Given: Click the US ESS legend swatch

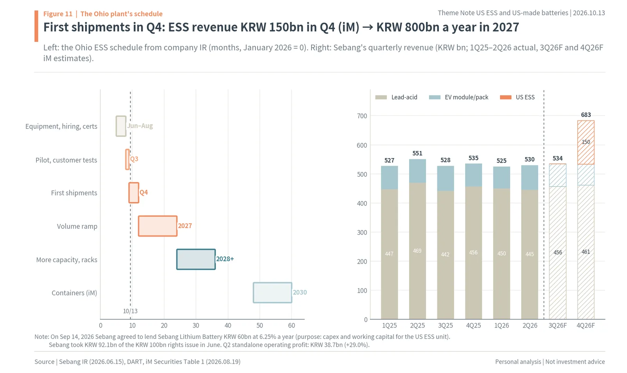Looking at the screenshot, I should coord(506,97).
